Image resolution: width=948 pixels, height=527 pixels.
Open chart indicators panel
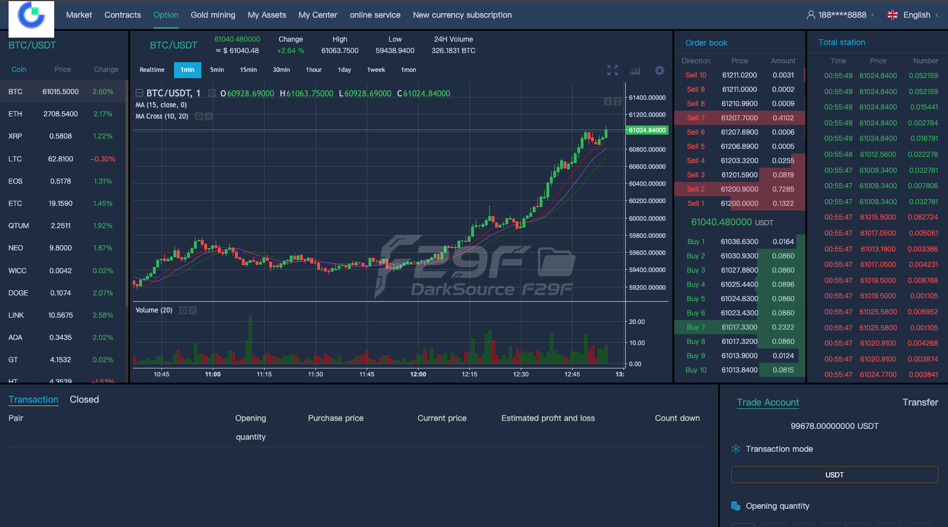[635, 70]
